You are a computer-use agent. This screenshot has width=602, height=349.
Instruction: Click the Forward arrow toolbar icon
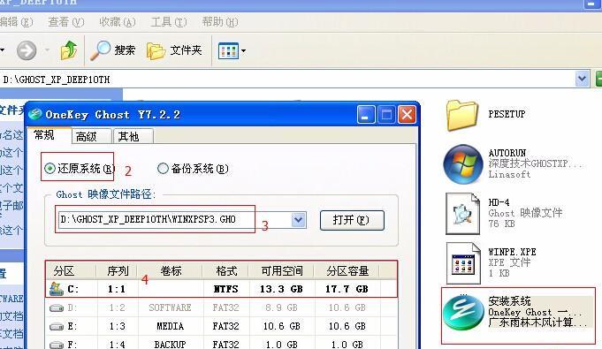pyautogui.click(x=27, y=50)
